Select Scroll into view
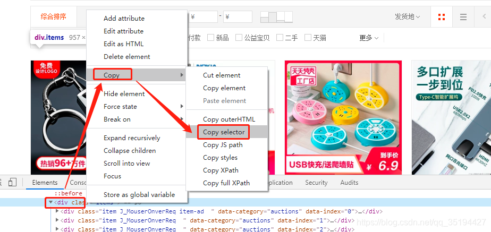The image size is (491, 232). pos(137,164)
